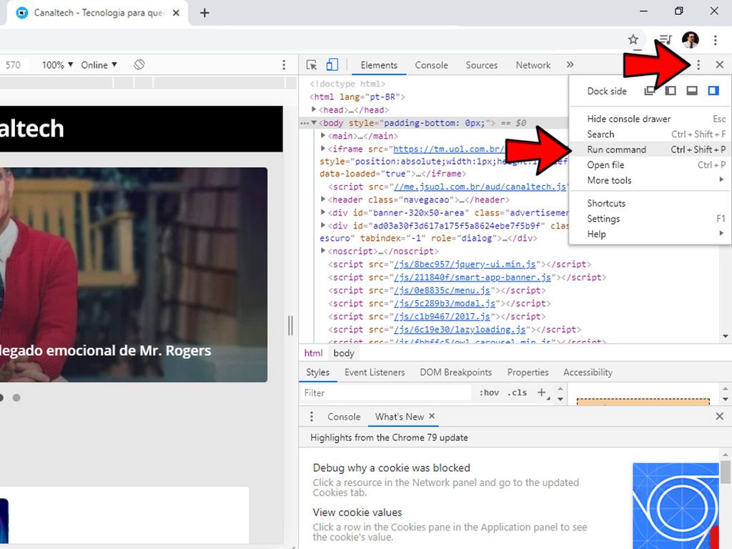Screen dimensions: 732x549
Task: Open the modal.js script link
Action: point(445,303)
